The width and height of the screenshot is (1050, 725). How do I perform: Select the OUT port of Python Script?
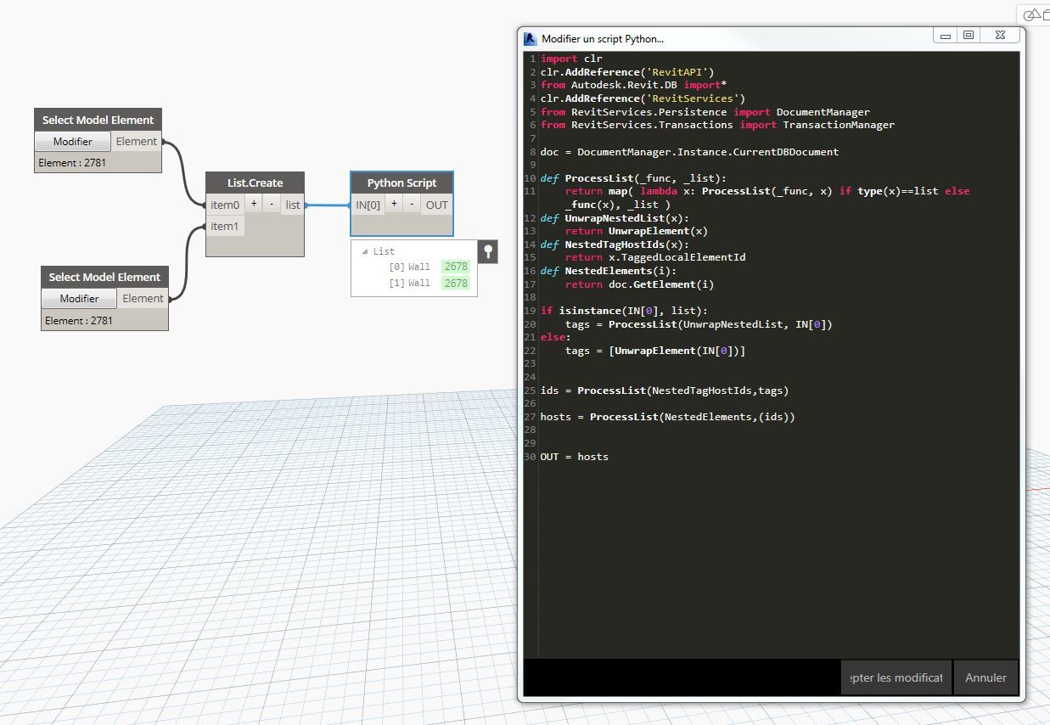click(x=436, y=205)
